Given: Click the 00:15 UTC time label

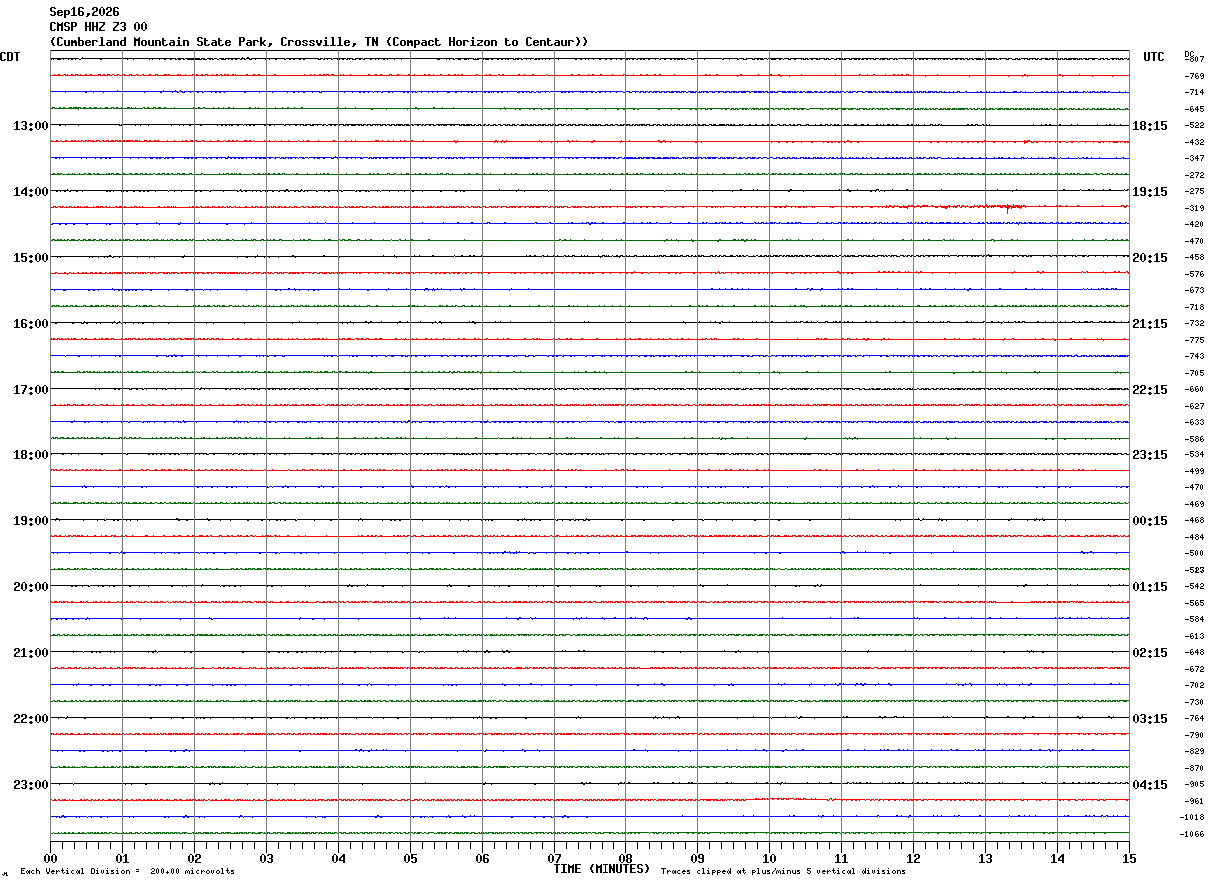Looking at the screenshot, I should click(1150, 521).
